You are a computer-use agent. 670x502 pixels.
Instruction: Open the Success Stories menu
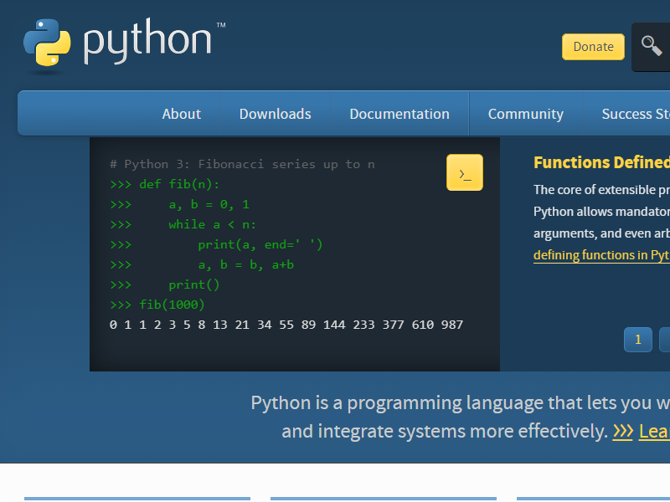(636, 114)
